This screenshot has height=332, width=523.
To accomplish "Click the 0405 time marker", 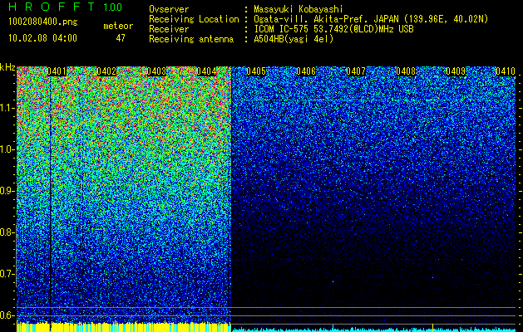I will 256,71.
